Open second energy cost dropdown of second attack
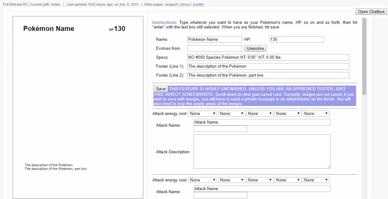This screenshot has width=388, height=199. (x=231, y=180)
